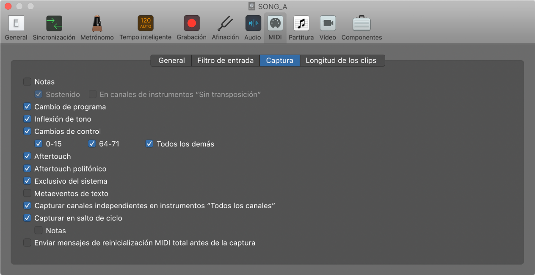Image resolution: width=535 pixels, height=276 pixels.
Task: Open the General settings pane icon
Action: [x=16, y=24]
